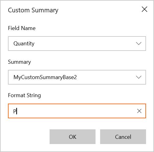
Task: Click empty area inside Format String box
Action: point(77,111)
